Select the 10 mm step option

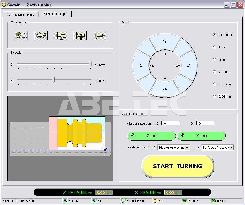[214, 47]
